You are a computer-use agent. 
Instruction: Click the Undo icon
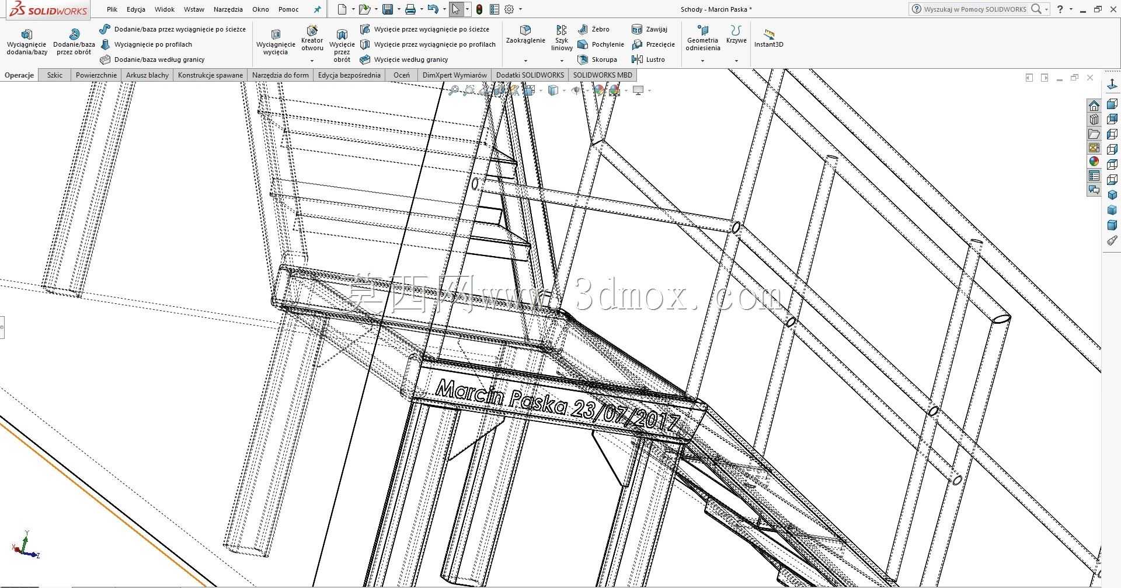(433, 9)
